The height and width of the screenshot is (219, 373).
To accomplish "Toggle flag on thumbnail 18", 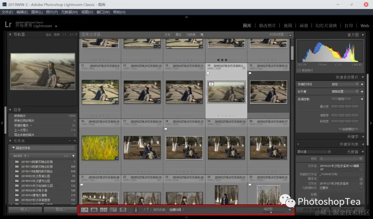I will pos(166,129).
